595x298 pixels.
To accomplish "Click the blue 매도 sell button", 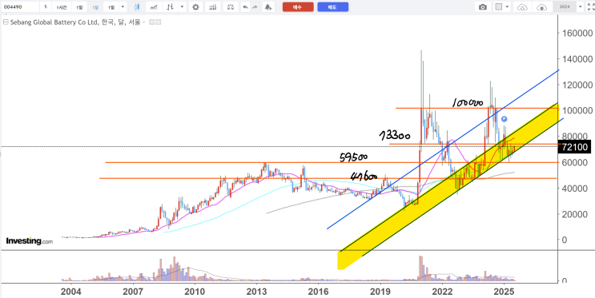I will 333,7.
